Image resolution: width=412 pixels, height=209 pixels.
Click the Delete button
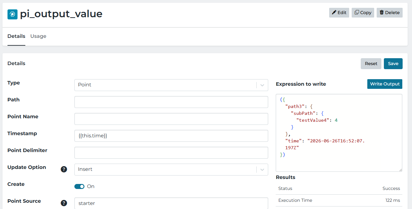(389, 13)
